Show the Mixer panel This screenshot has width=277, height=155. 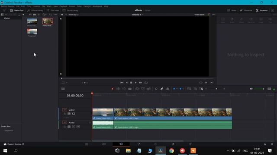(232, 10)
